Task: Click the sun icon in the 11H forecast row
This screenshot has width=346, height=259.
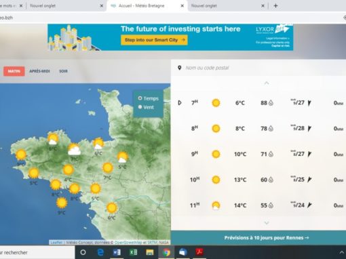Action: coord(216,205)
